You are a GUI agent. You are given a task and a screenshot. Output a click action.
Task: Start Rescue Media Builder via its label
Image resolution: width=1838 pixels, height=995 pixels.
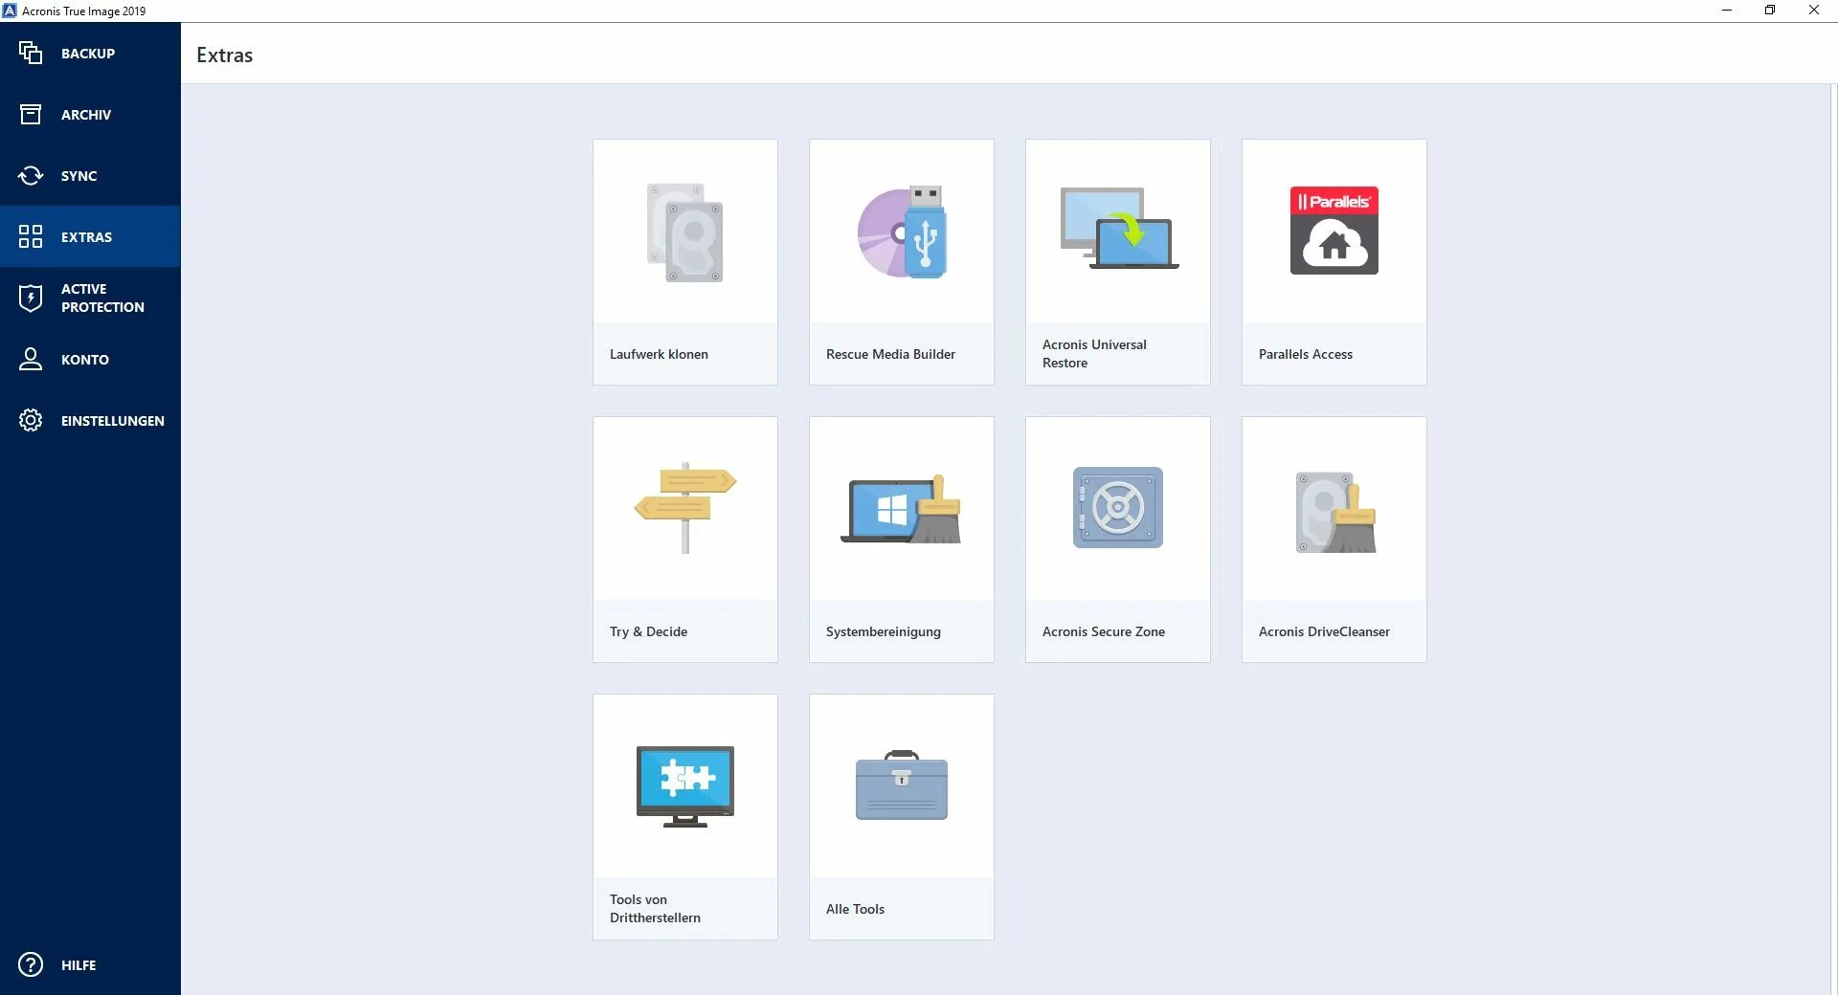(x=890, y=354)
